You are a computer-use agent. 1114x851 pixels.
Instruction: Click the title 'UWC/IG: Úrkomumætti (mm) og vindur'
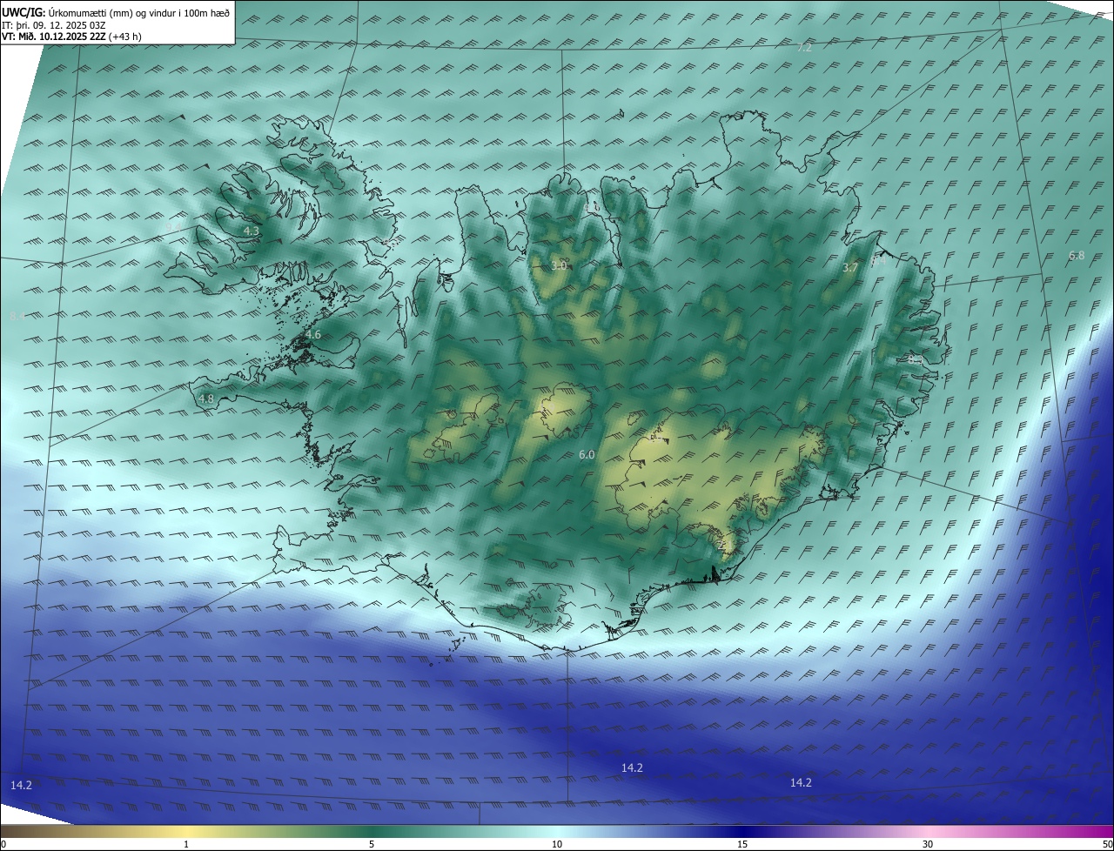click(x=116, y=12)
